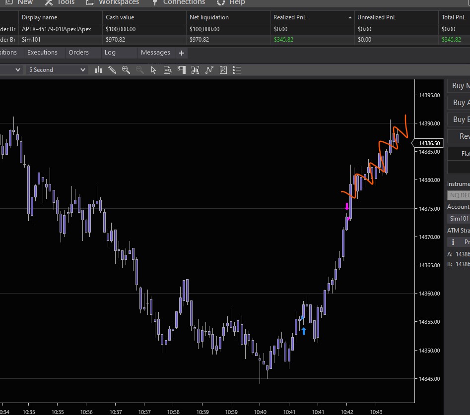Sort by Realized PnL column header
This screenshot has height=415, width=470.
[x=290, y=17]
